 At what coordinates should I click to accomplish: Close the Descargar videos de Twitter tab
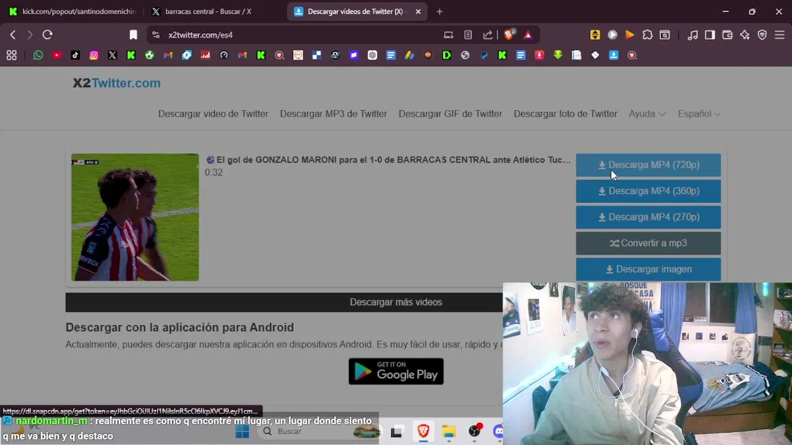[x=418, y=11]
